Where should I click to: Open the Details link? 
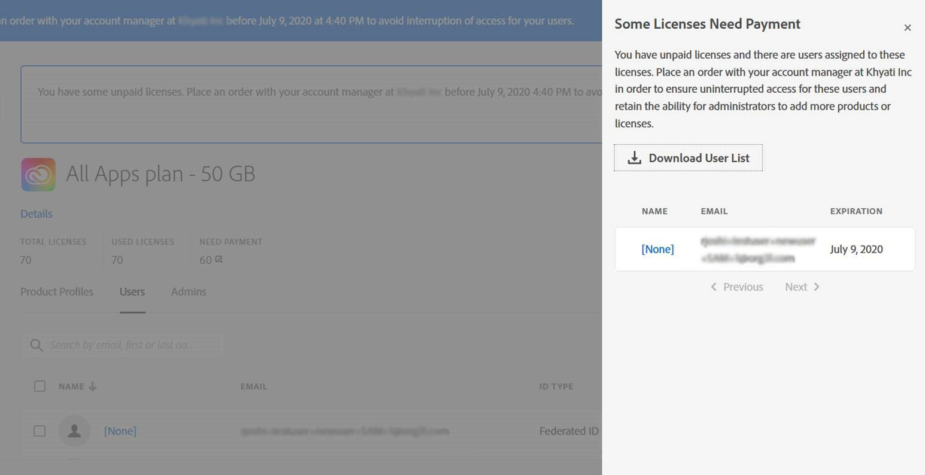[x=36, y=214]
